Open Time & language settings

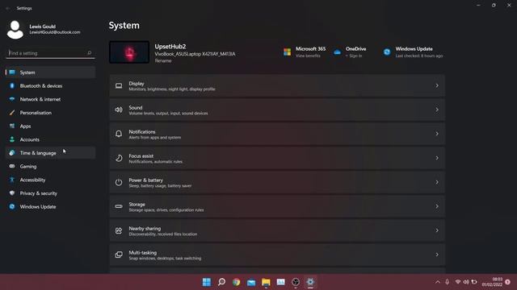pos(50,153)
